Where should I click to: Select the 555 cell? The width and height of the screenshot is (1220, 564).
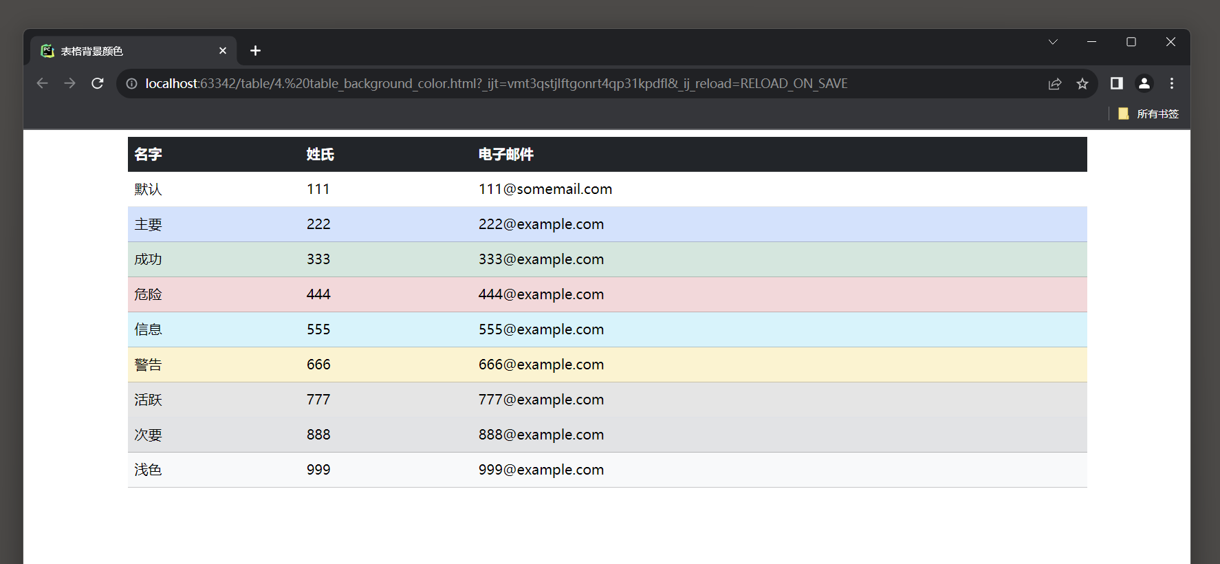[x=386, y=329]
